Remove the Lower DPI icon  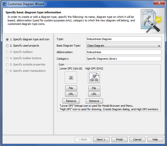pos(71,101)
